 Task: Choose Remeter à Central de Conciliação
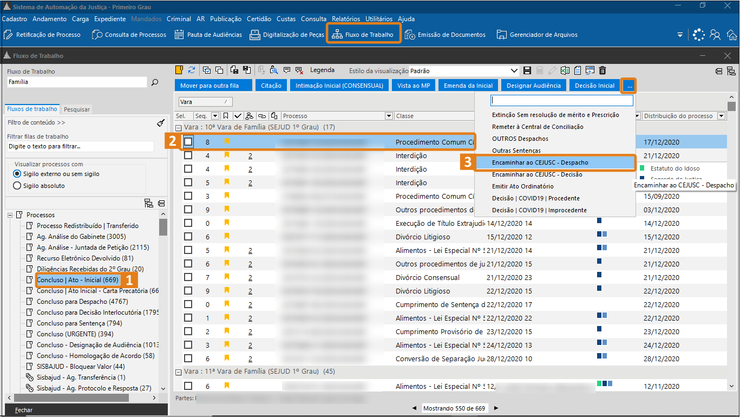[x=538, y=127]
